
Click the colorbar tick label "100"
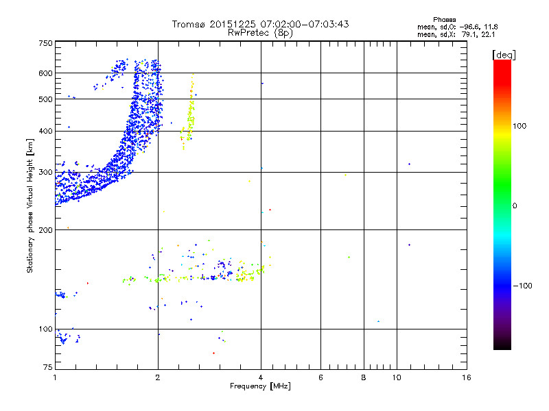pos(519,126)
